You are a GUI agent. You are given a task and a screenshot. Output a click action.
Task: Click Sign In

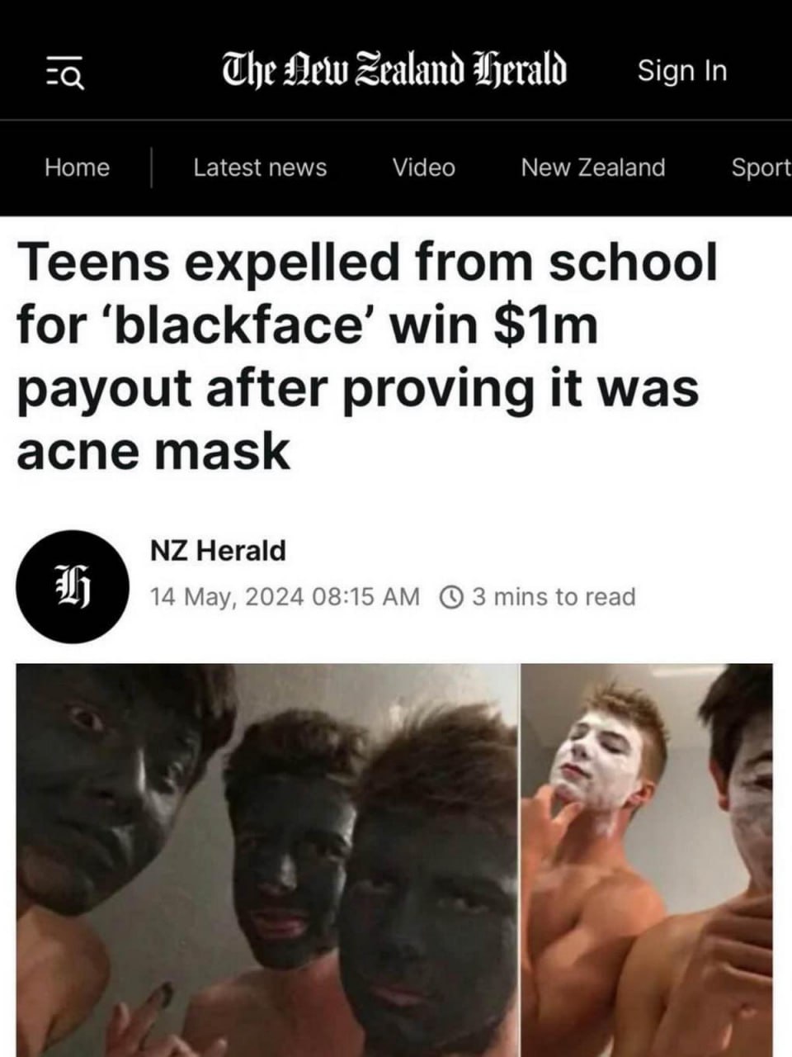682,71
